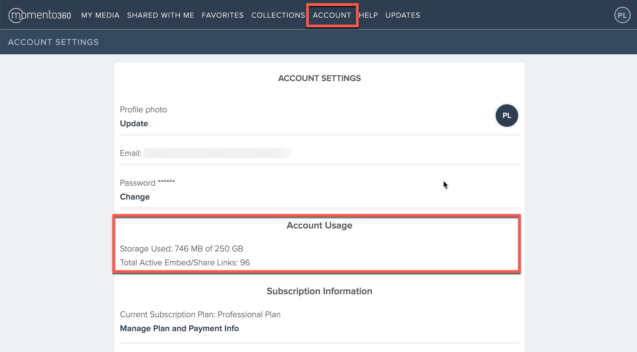Screen dimensions: 637x352
Task: Select the ACCOUNT nav item
Action: [x=332, y=15]
